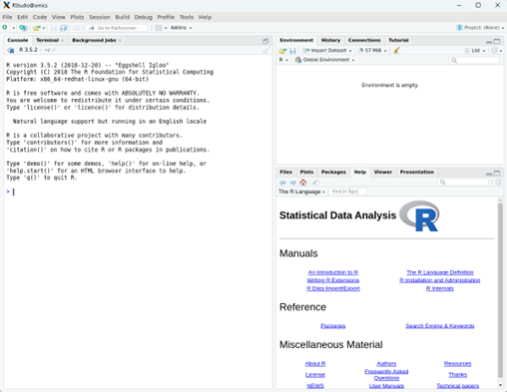
Task: Click the Help home icon
Action: click(x=303, y=182)
